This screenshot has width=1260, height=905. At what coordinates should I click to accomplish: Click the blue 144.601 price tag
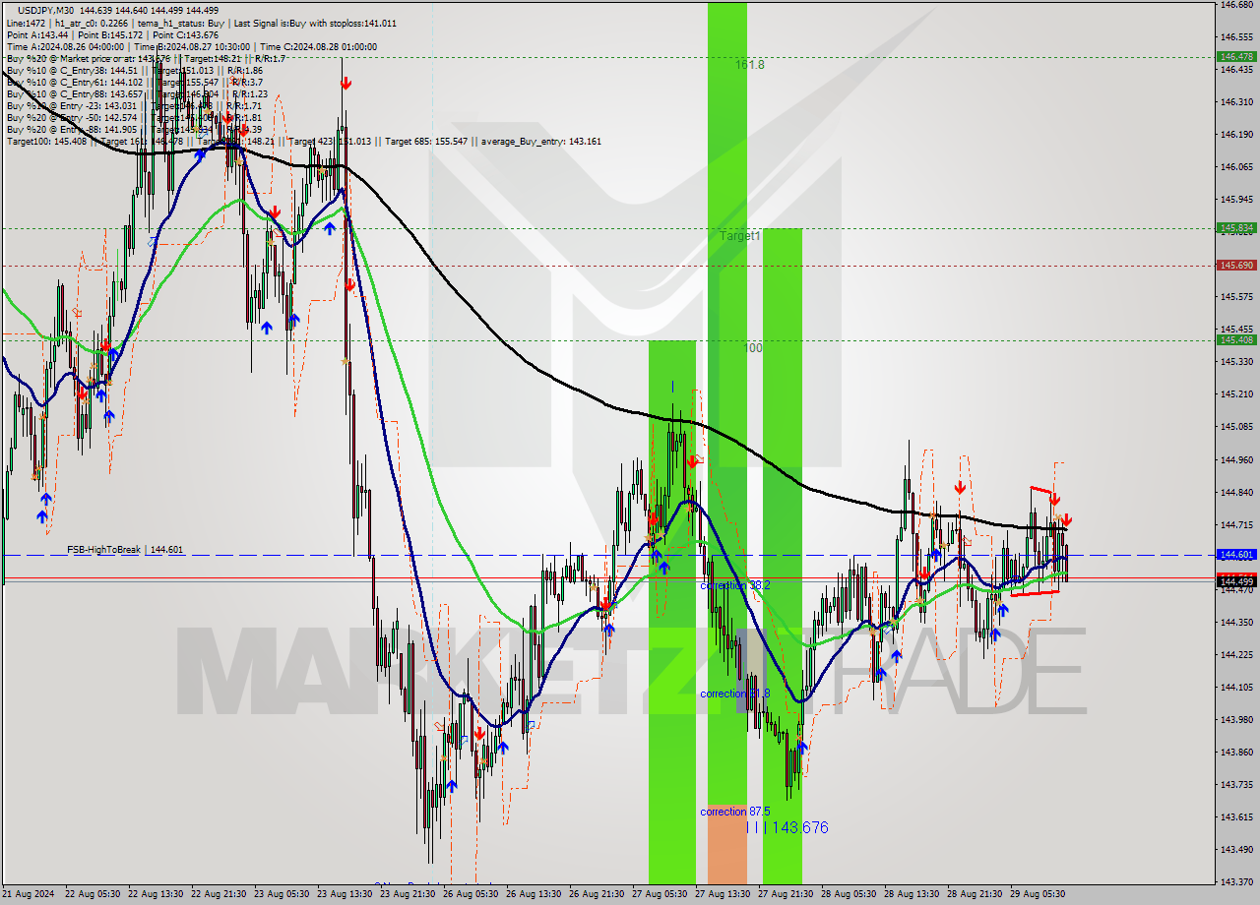(1236, 555)
